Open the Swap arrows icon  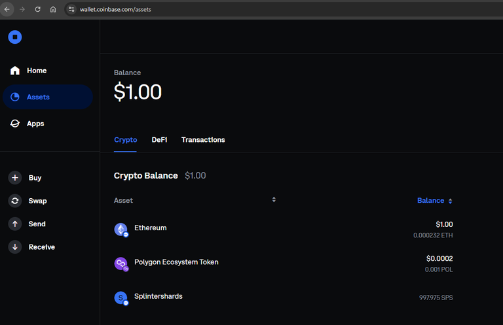coord(15,201)
